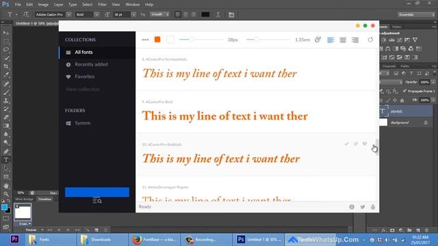Activate ACaslonPro-BoldItalic with checkmark icon

click(x=347, y=144)
